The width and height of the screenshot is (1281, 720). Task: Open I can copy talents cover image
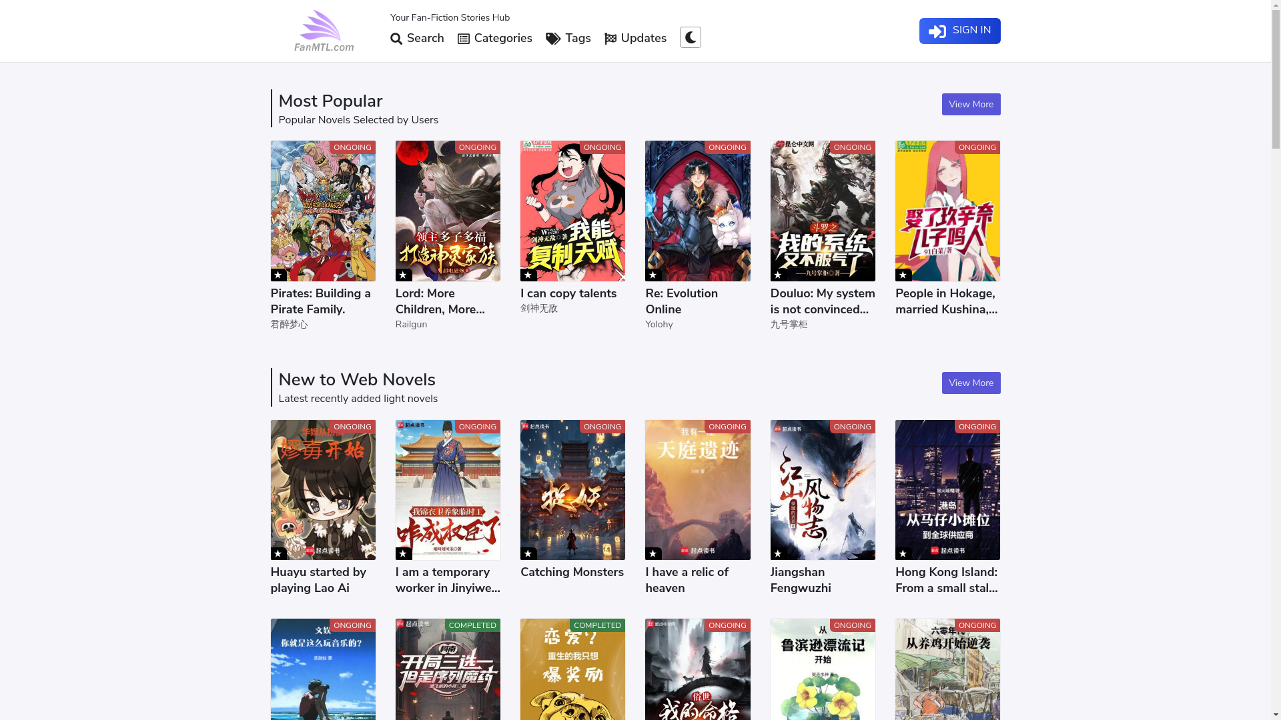[572, 211]
